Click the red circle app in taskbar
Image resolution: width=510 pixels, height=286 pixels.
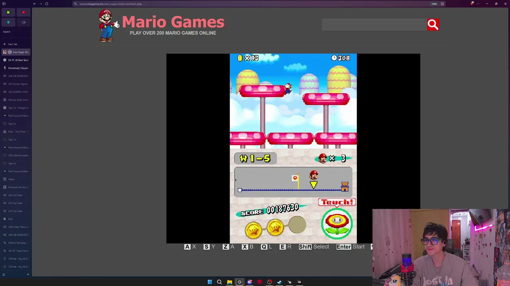(259, 282)
